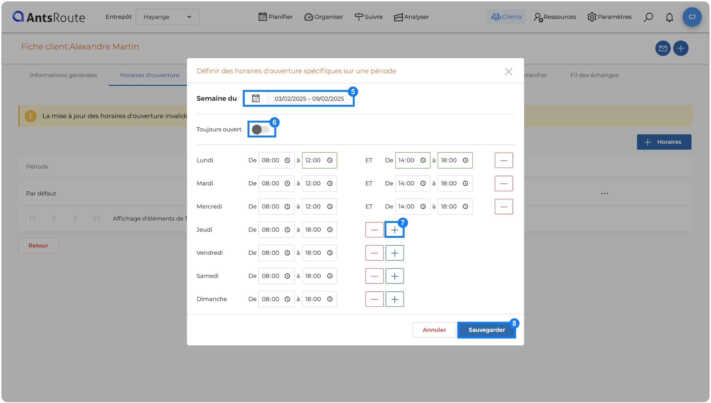The image size is (711, 403).
Task: Click the envelope mail button
Action: [x=663, y=48]
